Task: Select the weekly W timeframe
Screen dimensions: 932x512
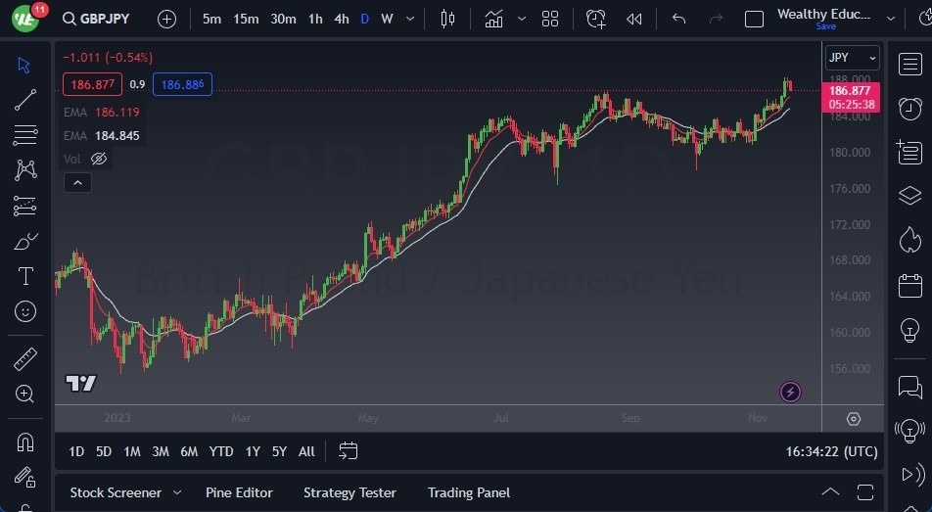Action: pyautogui.click(x=387, y=19)
